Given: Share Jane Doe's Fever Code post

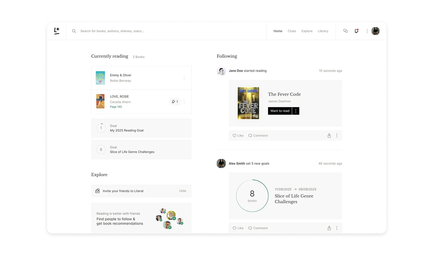Looking at the screenshot, I should (329, 135).
